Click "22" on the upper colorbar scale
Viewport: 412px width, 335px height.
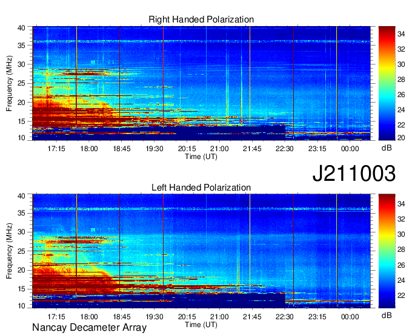(401, 125)
